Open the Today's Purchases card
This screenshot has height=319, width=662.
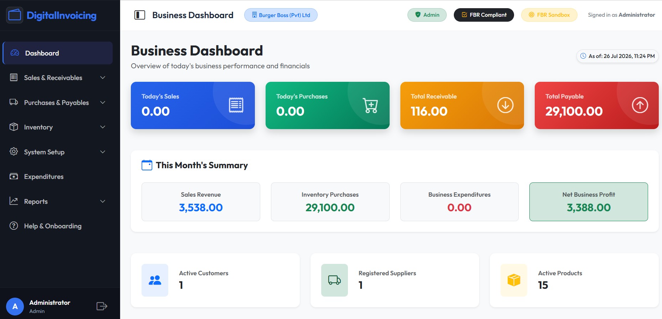(328, 105)
